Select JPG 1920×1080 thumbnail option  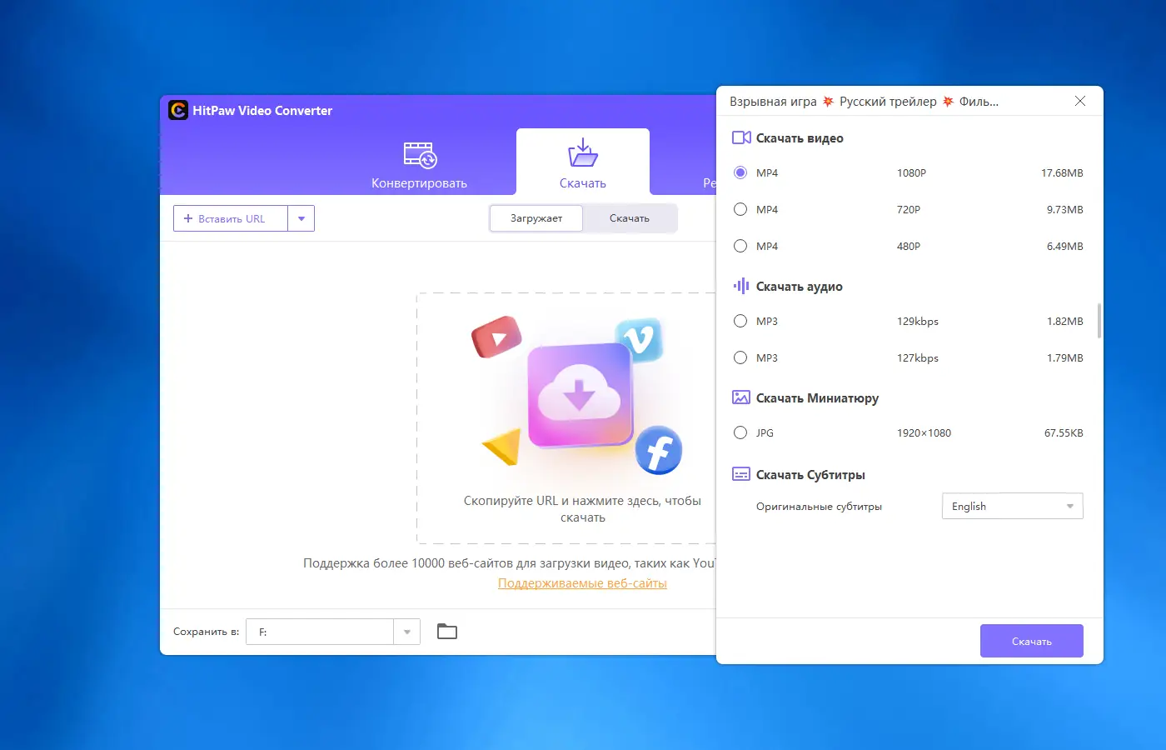point(740,432)
